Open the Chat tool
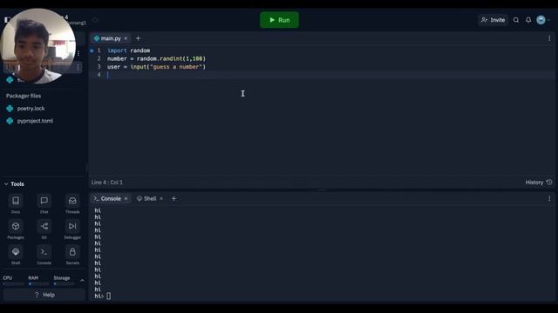 click(x=44, y=204)
